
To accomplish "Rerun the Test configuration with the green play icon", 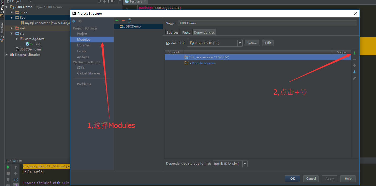I will (x=8, y=167).
